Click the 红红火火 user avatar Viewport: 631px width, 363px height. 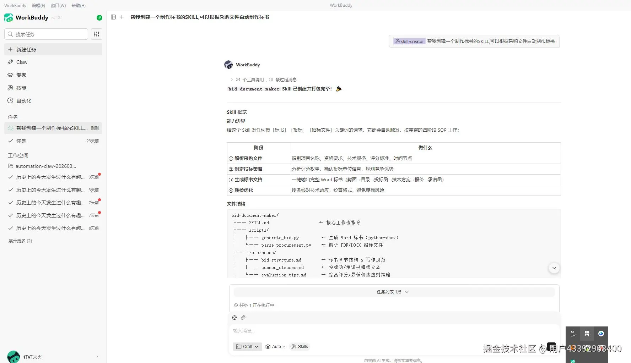tap(14, 357)
